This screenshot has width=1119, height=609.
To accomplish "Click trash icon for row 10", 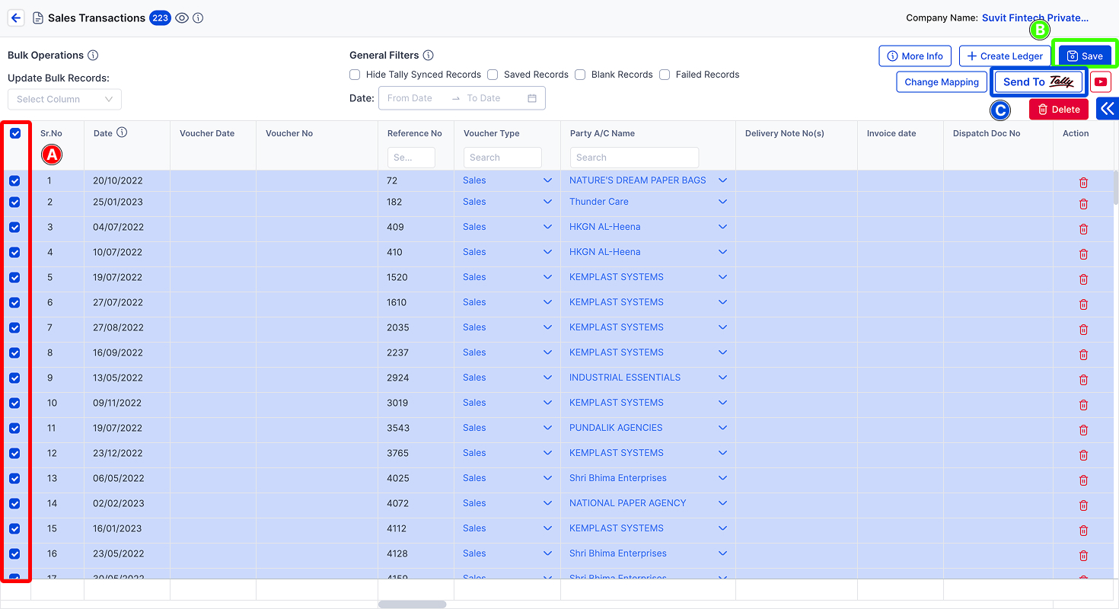I will [x=1083, y=405].
